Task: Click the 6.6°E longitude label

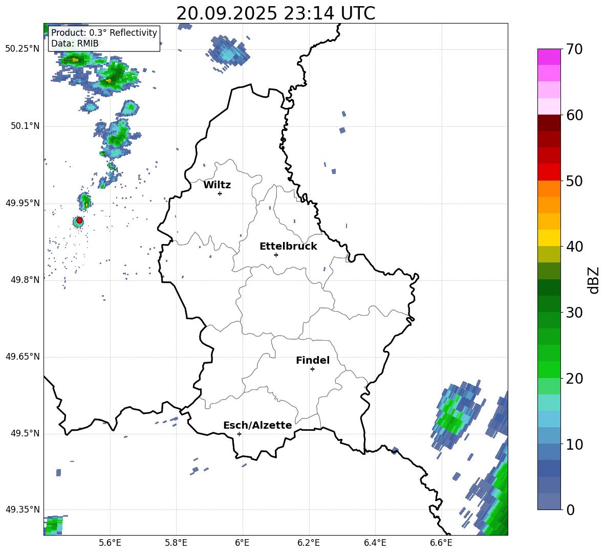Action: (441, 543)
